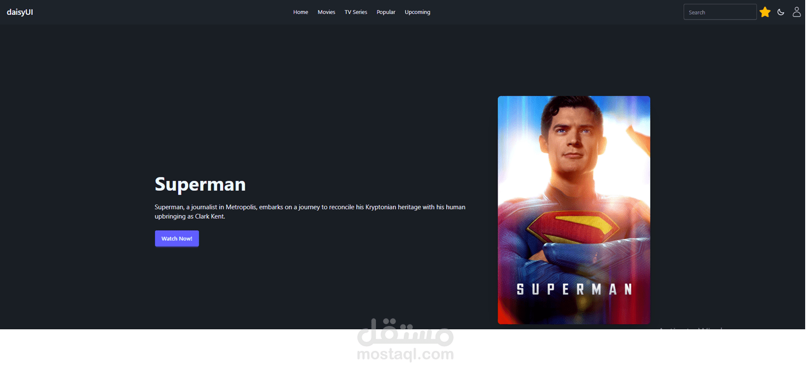This screenshot has height=370, width=811.
Task: Open the Popular nav item
Action: (x=386, y=12)
